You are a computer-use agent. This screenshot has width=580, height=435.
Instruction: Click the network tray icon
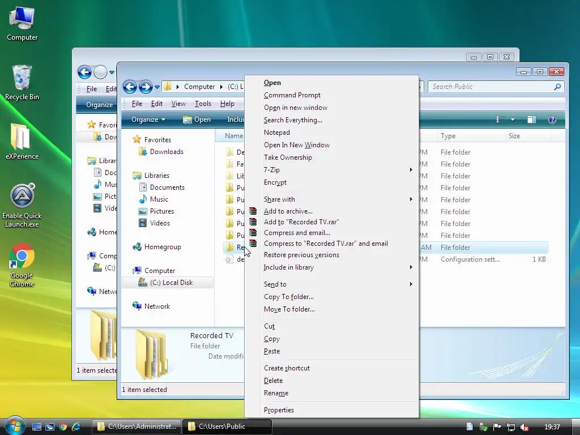(510, 427)
